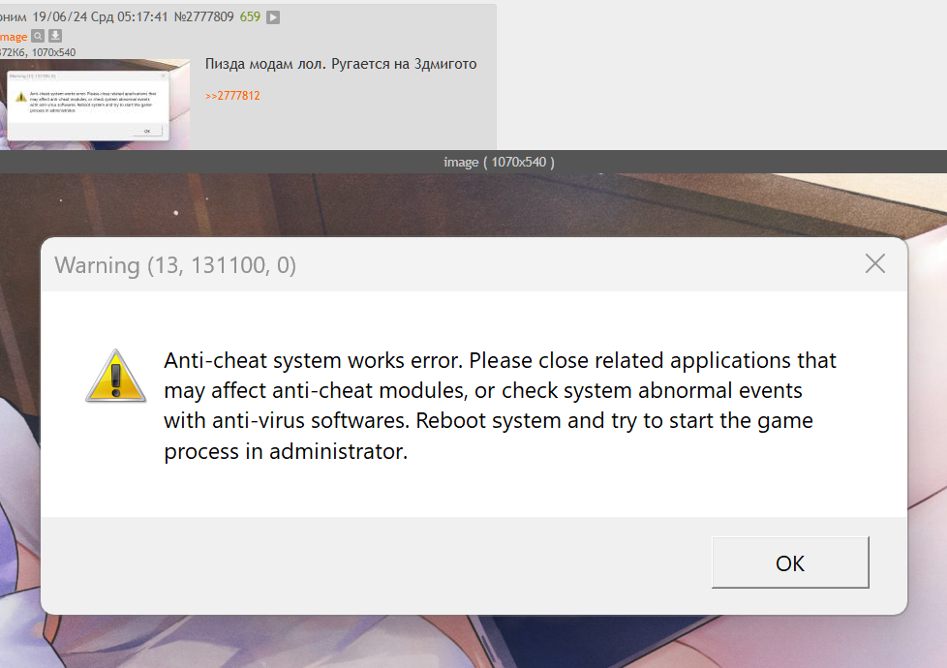Close the Warning dialog with the X
Viewport: 947px width, 668px height.
(874, 264)
